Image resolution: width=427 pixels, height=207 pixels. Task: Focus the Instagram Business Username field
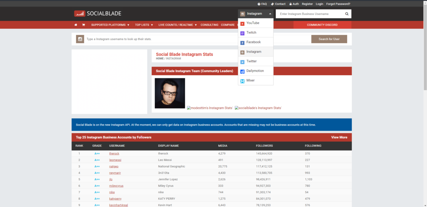(x=309, y=14)
